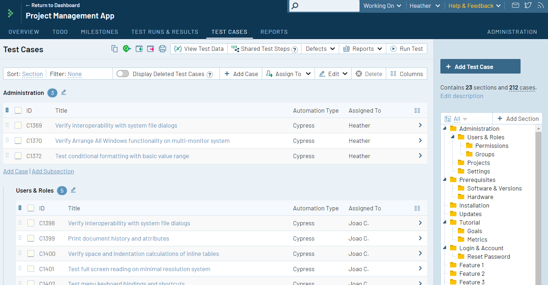Image resolution: width=548 pixels, height=285 pixels.
Task: Switch to the Test Runs & Results tab
Action: [165, 32]
